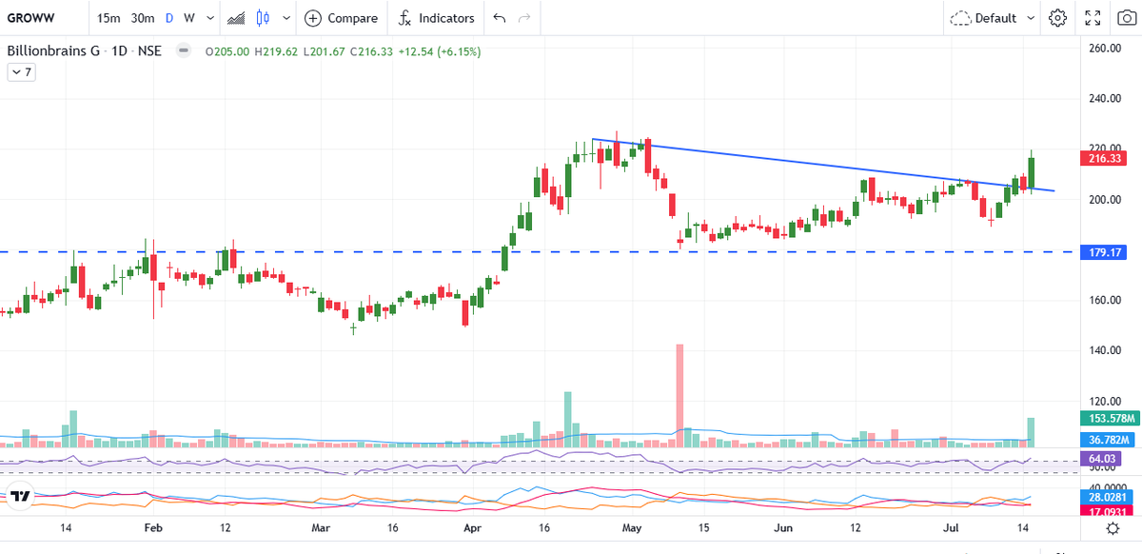Viewport: 1142px width, 554px height.
Task: Select the D daily timeframe
Action: (169, 18)
